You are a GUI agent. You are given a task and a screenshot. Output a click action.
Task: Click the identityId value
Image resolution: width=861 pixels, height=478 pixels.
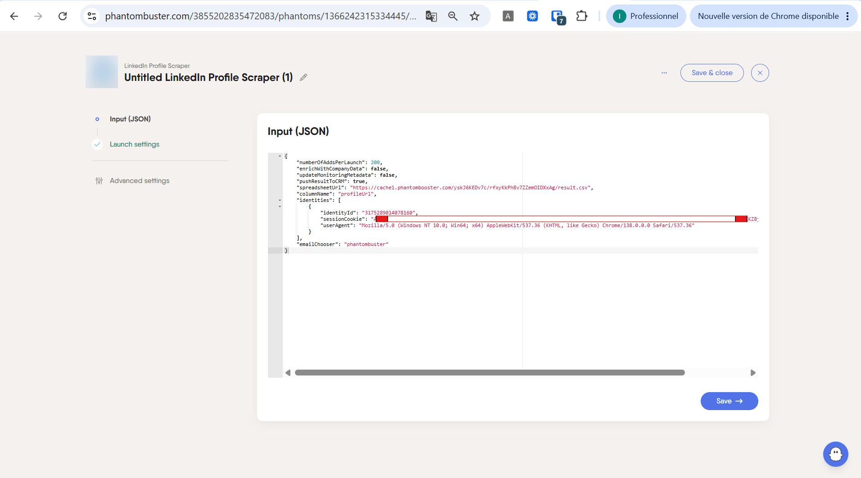point(389,213)
